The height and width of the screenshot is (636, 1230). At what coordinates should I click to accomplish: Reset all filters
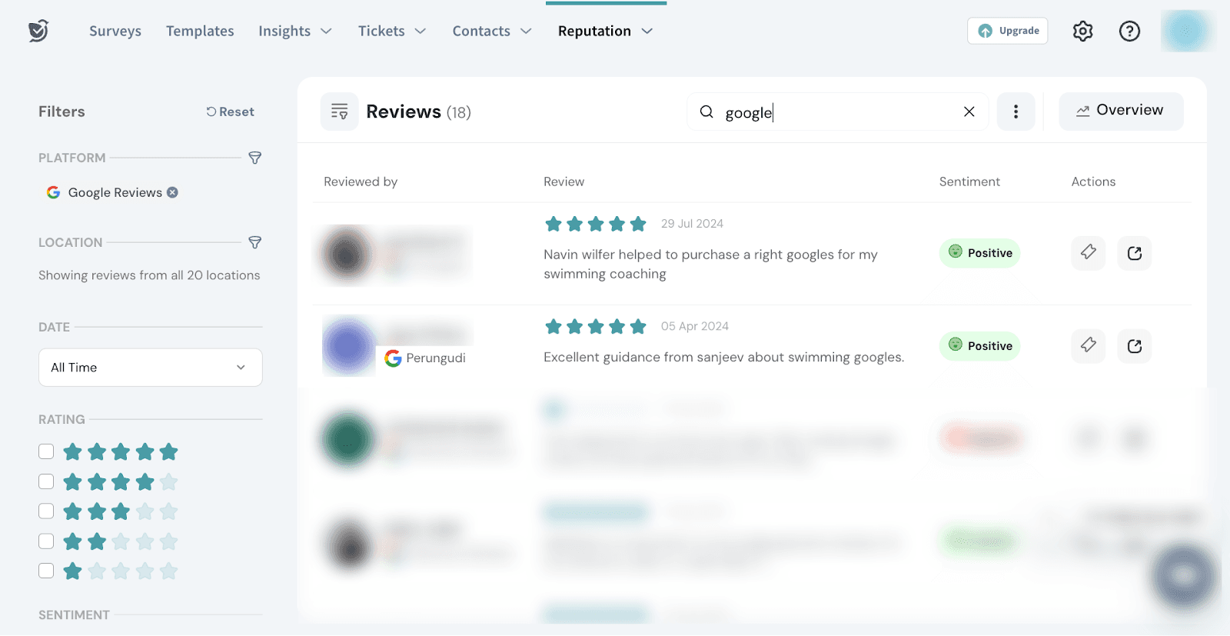pos(230,112)
